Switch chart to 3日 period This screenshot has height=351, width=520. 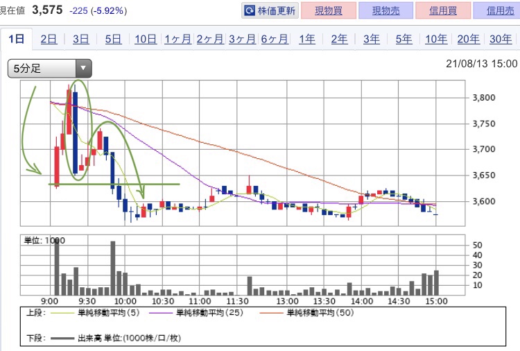tap(81, 39)
